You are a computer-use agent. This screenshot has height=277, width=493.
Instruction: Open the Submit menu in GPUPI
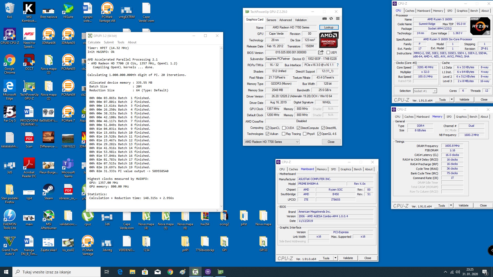pyautogui.click(x=109, y=42)
